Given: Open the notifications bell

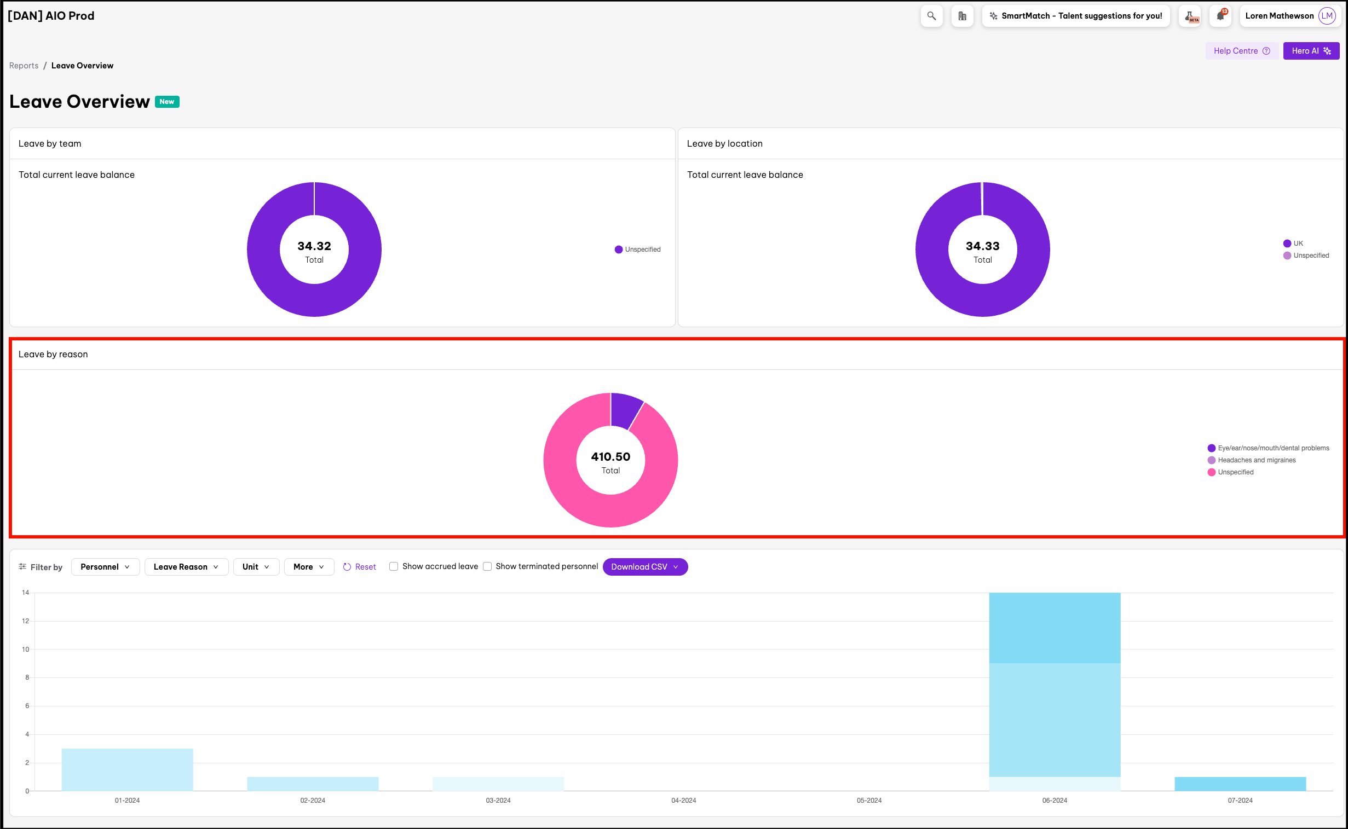Looking at the screenshot, I should (1220, 16).
